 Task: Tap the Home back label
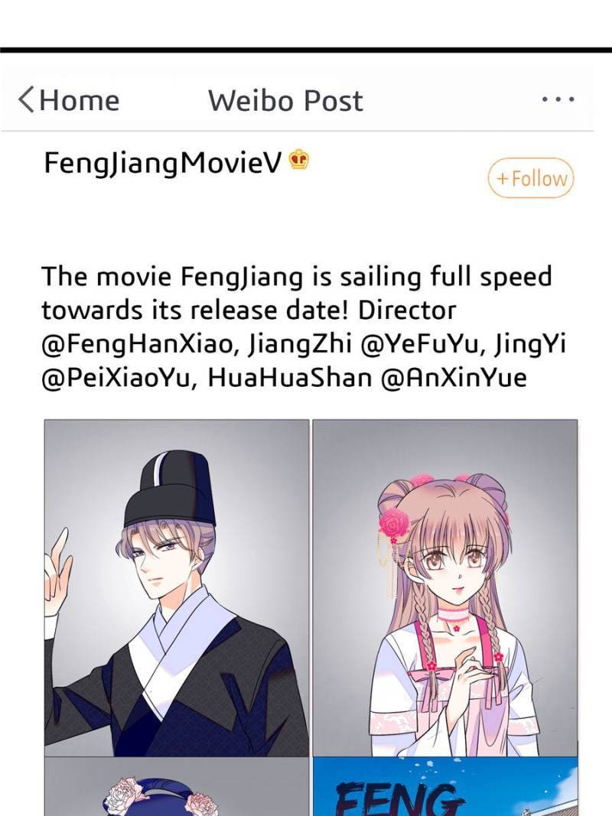79,100
